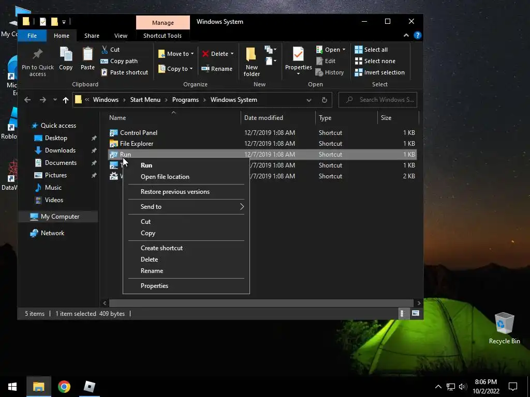Show hidden tray icons chevron
This screenshot has height=397, width=530.
coord(438,387)
